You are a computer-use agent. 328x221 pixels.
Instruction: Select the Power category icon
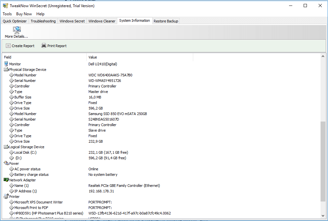point(6,163)
